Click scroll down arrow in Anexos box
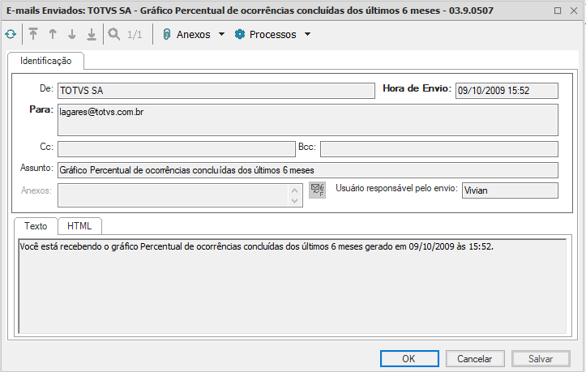 [294, 201]
